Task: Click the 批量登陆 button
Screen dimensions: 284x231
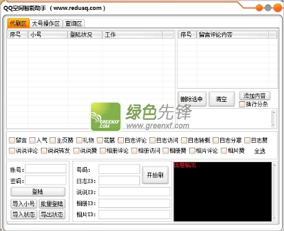Action: [x=52, y=204]
